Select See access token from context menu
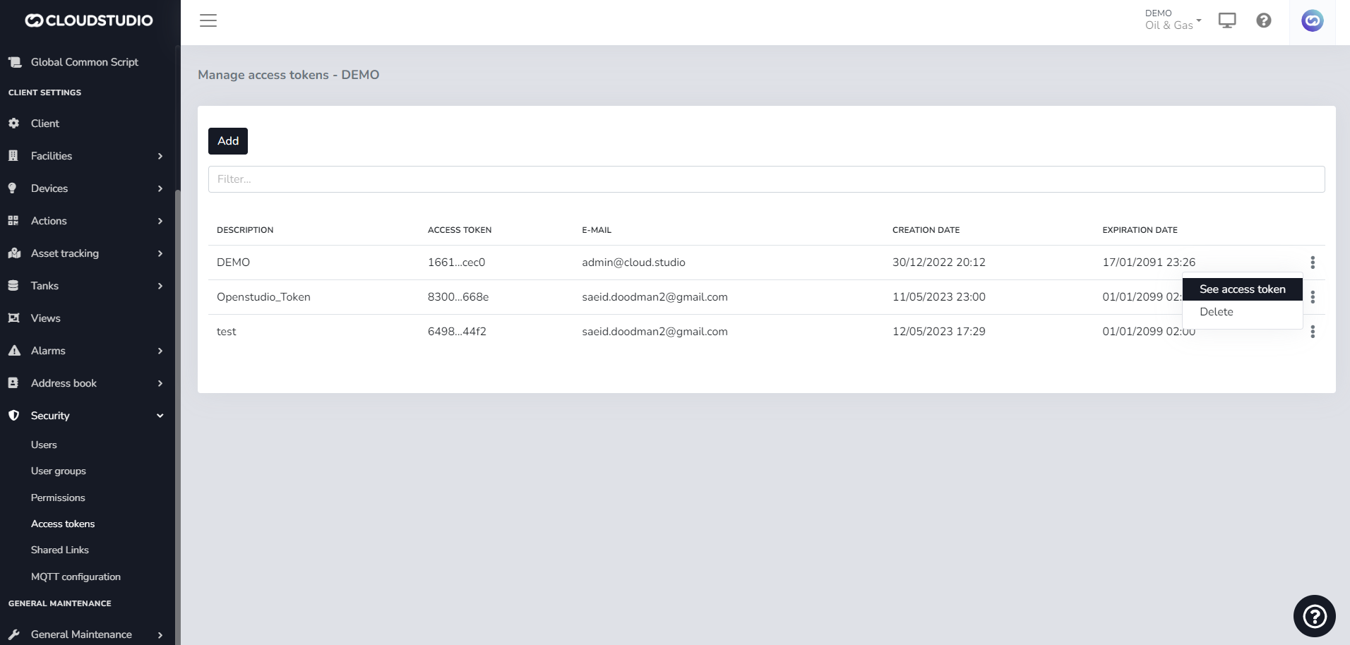Screen dimensions: 1350x645 (1242, 289)
